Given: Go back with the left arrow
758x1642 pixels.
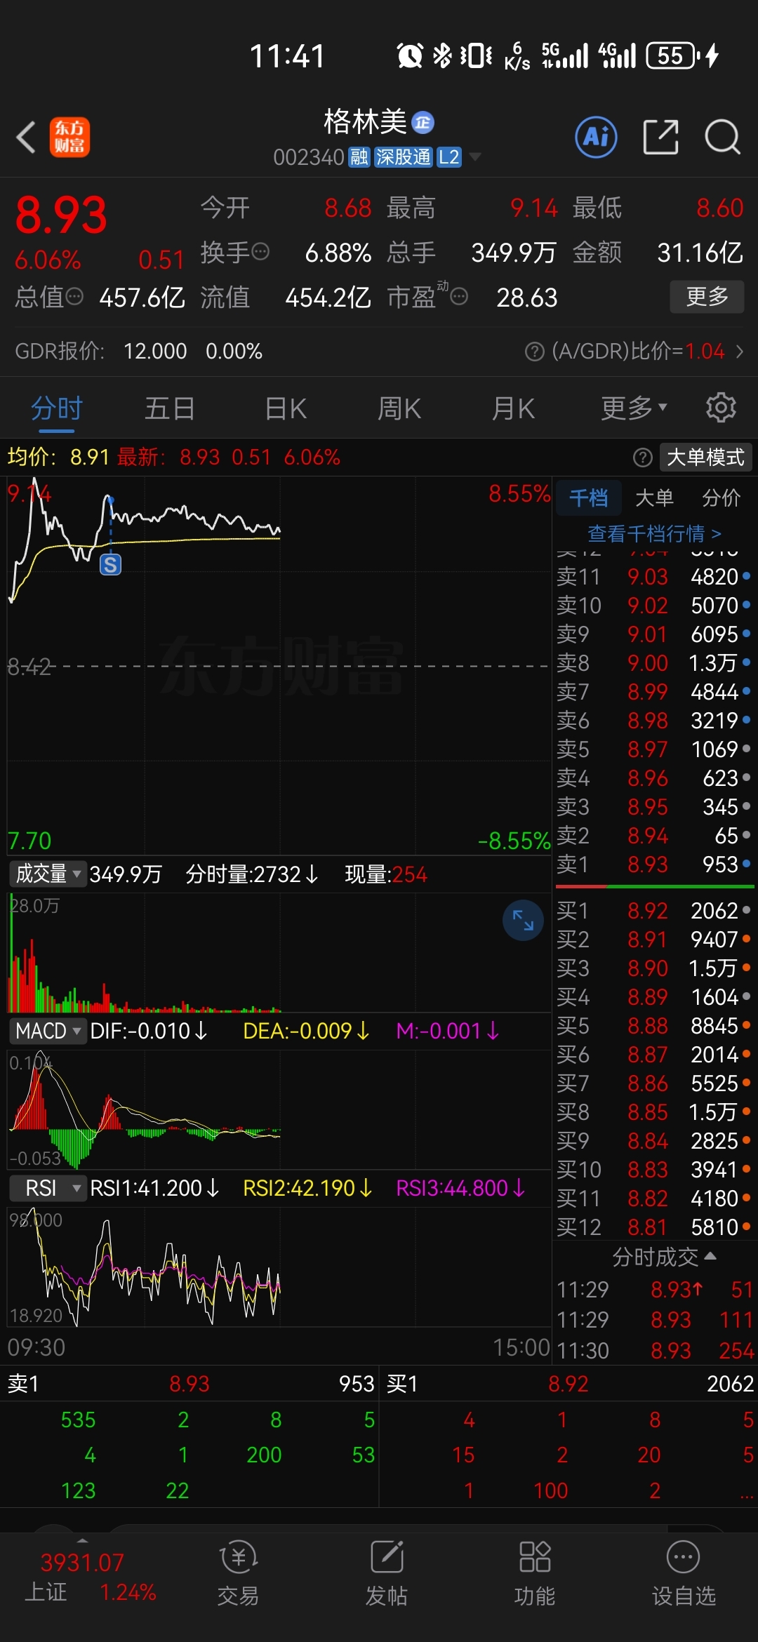Looking at the screenshot, I should pyautogui.click(x=27, y=137).
